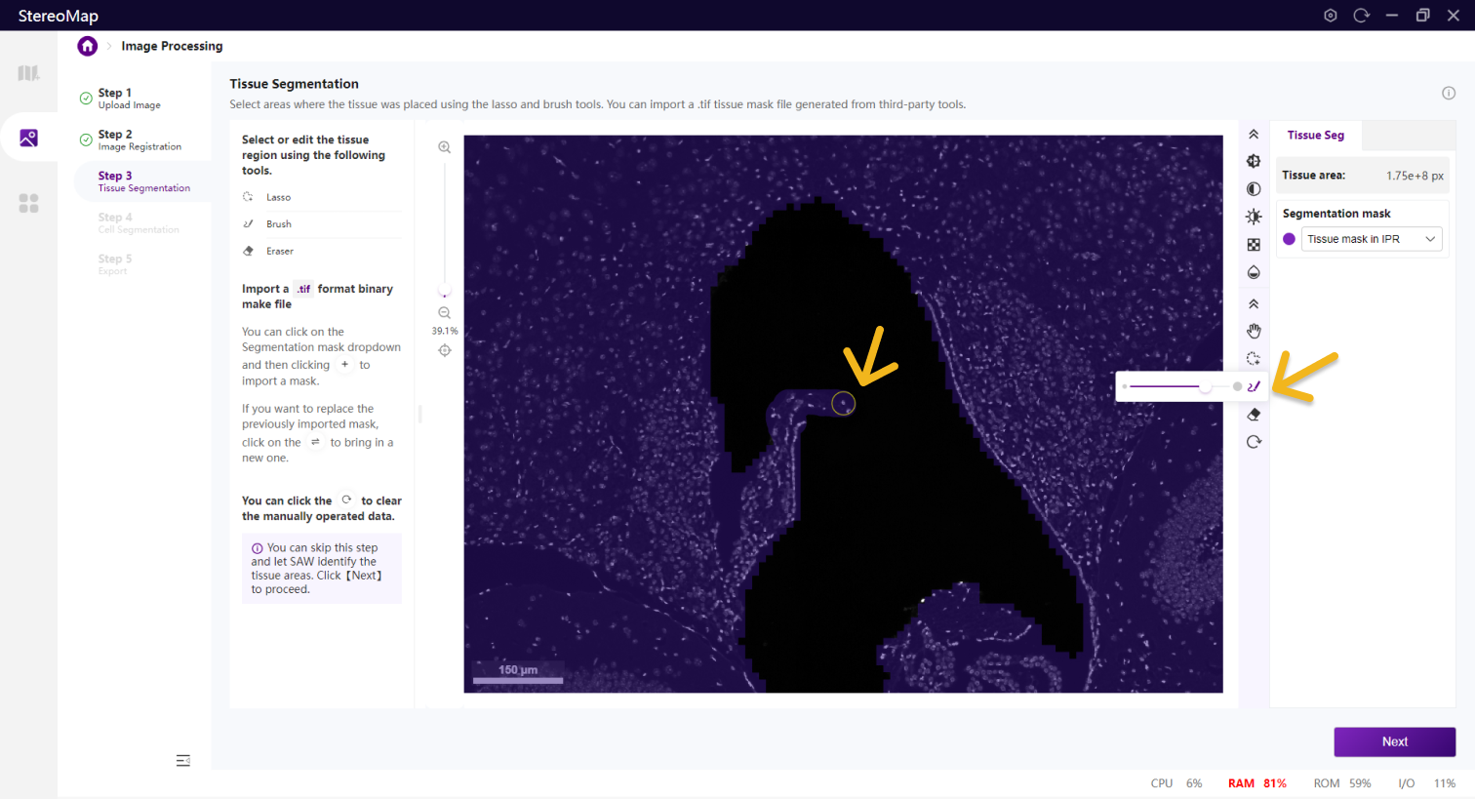The width and height of the screenshot is (1475, 799).
Task: Click the checkerboard icon in the toolbar
Action: click(1254, 245)
